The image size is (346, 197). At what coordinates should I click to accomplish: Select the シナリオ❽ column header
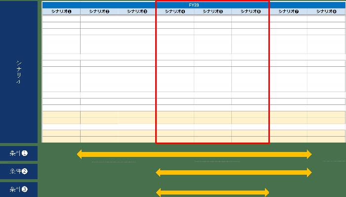click(x=326, y=11)
